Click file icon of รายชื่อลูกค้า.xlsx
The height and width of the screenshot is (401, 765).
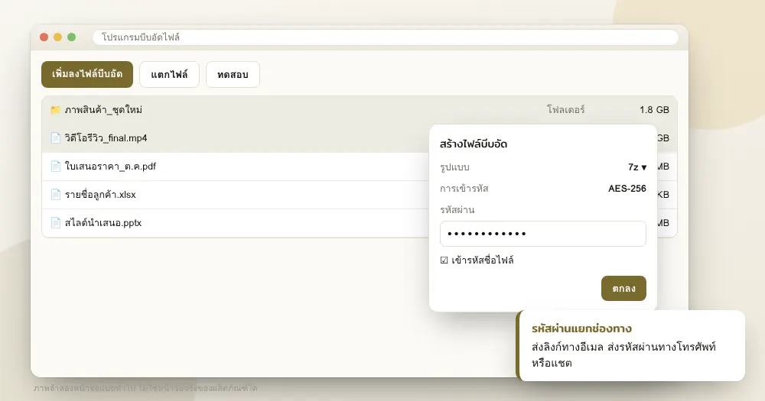pyautogui.click(x=56, y=195)
